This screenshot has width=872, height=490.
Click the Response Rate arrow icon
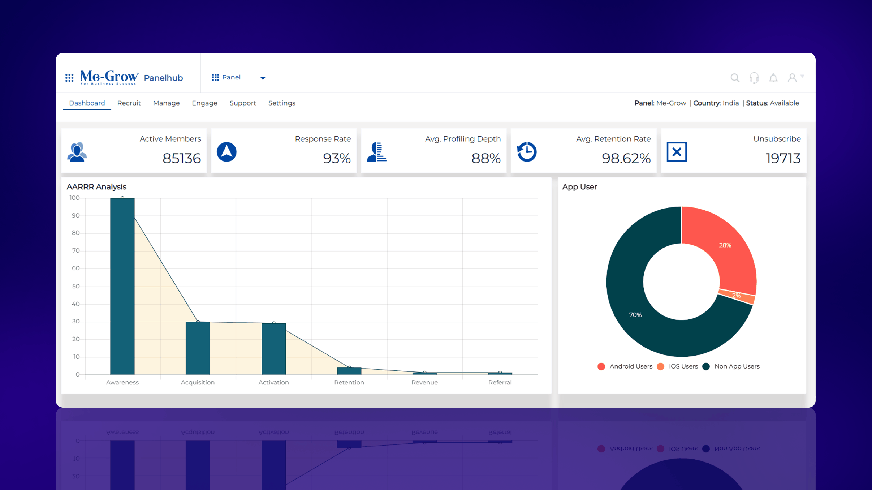(226, 152)
